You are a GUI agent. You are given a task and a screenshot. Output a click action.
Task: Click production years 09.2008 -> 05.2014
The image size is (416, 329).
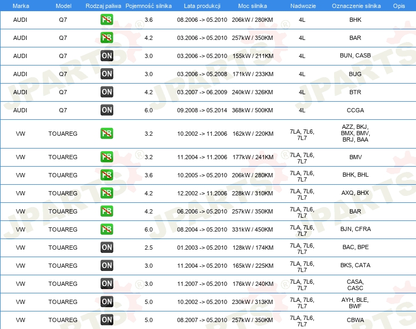[x=202, y=110]
